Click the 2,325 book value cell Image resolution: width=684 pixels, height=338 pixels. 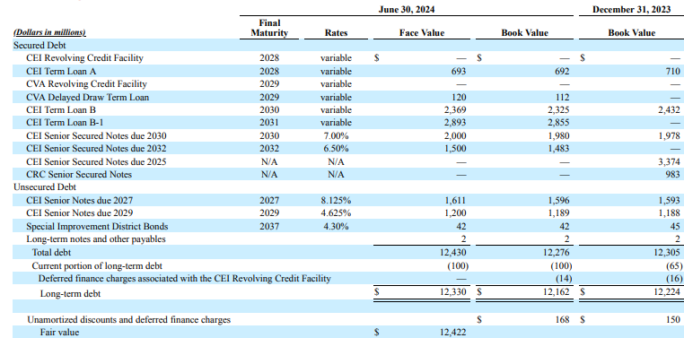(x=558, y=109)
